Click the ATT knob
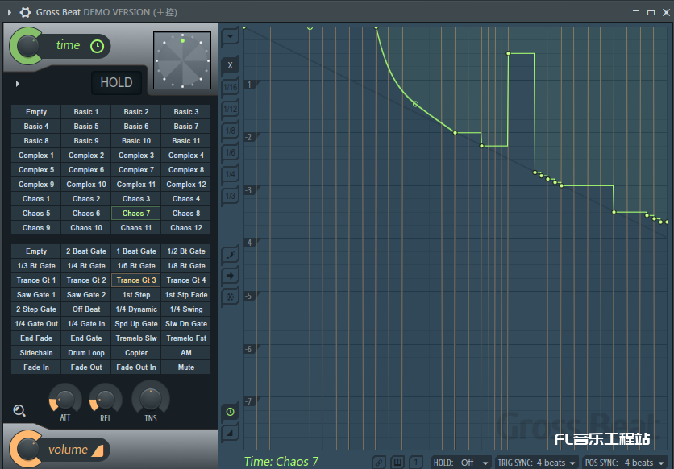Viewport: 674px width, 469px height. [65, 398]
